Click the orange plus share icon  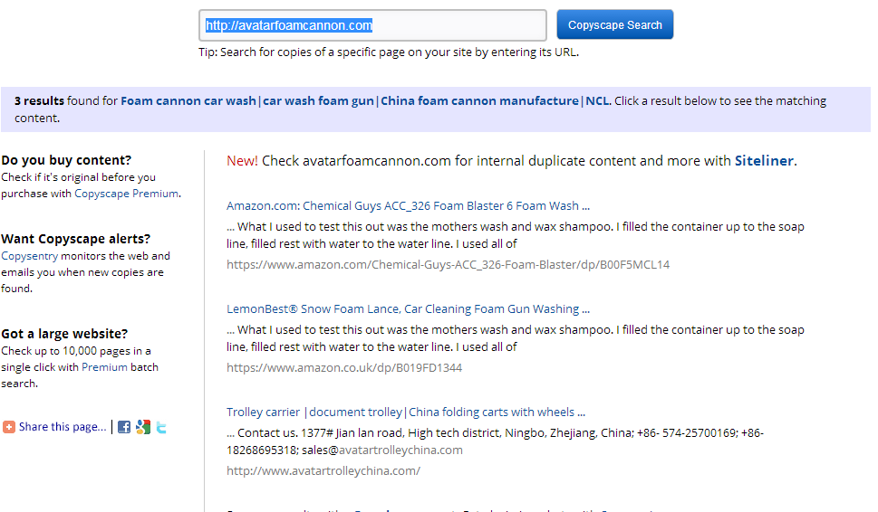tap(9, 427)
